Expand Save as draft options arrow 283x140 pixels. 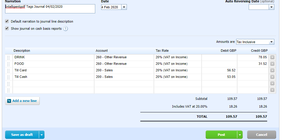42,135
